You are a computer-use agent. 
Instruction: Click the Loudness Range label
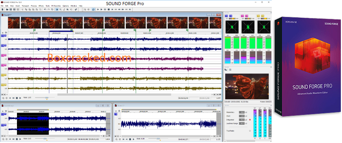(232, 123)
